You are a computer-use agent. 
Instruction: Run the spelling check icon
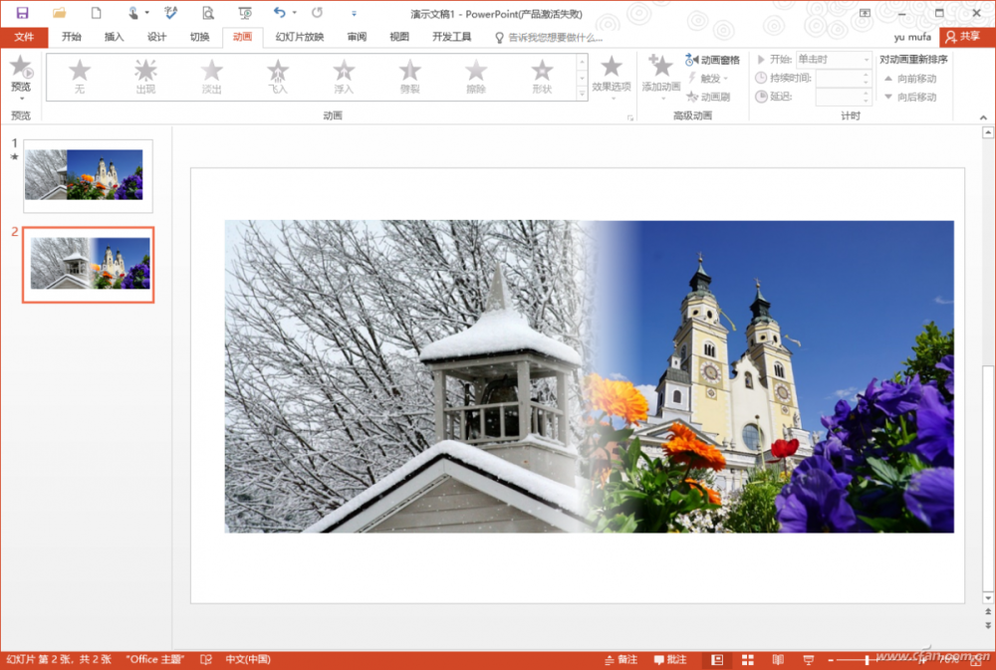pyautogui.click(x=171, y=13)
